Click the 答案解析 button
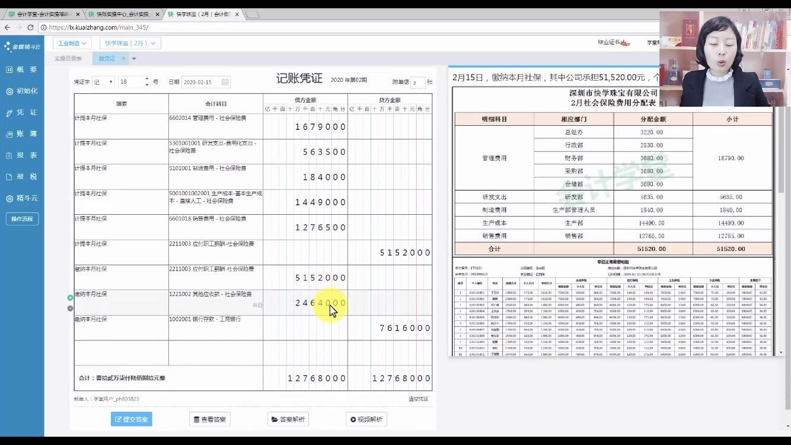 pos(288,419)
